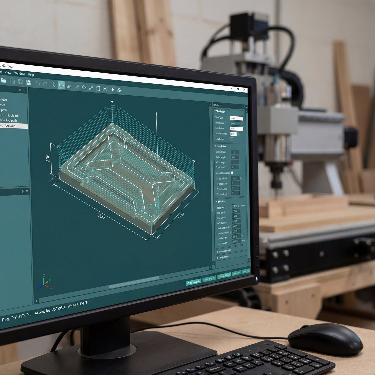This screenshot has width=375, height=375.
Task: Open the White color dropdown
Action: click(x=236, y=129)
